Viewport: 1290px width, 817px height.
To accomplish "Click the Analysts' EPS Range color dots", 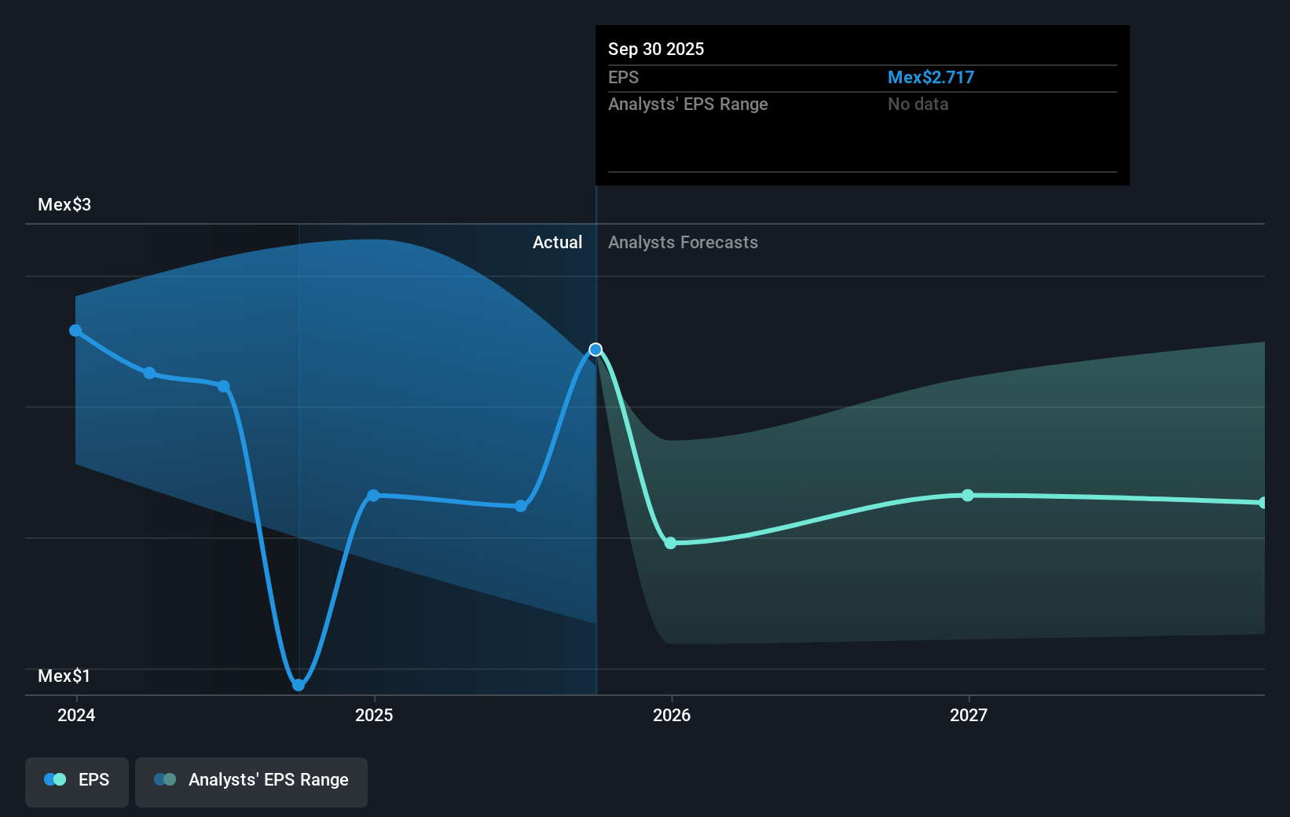I will point(165,779).
